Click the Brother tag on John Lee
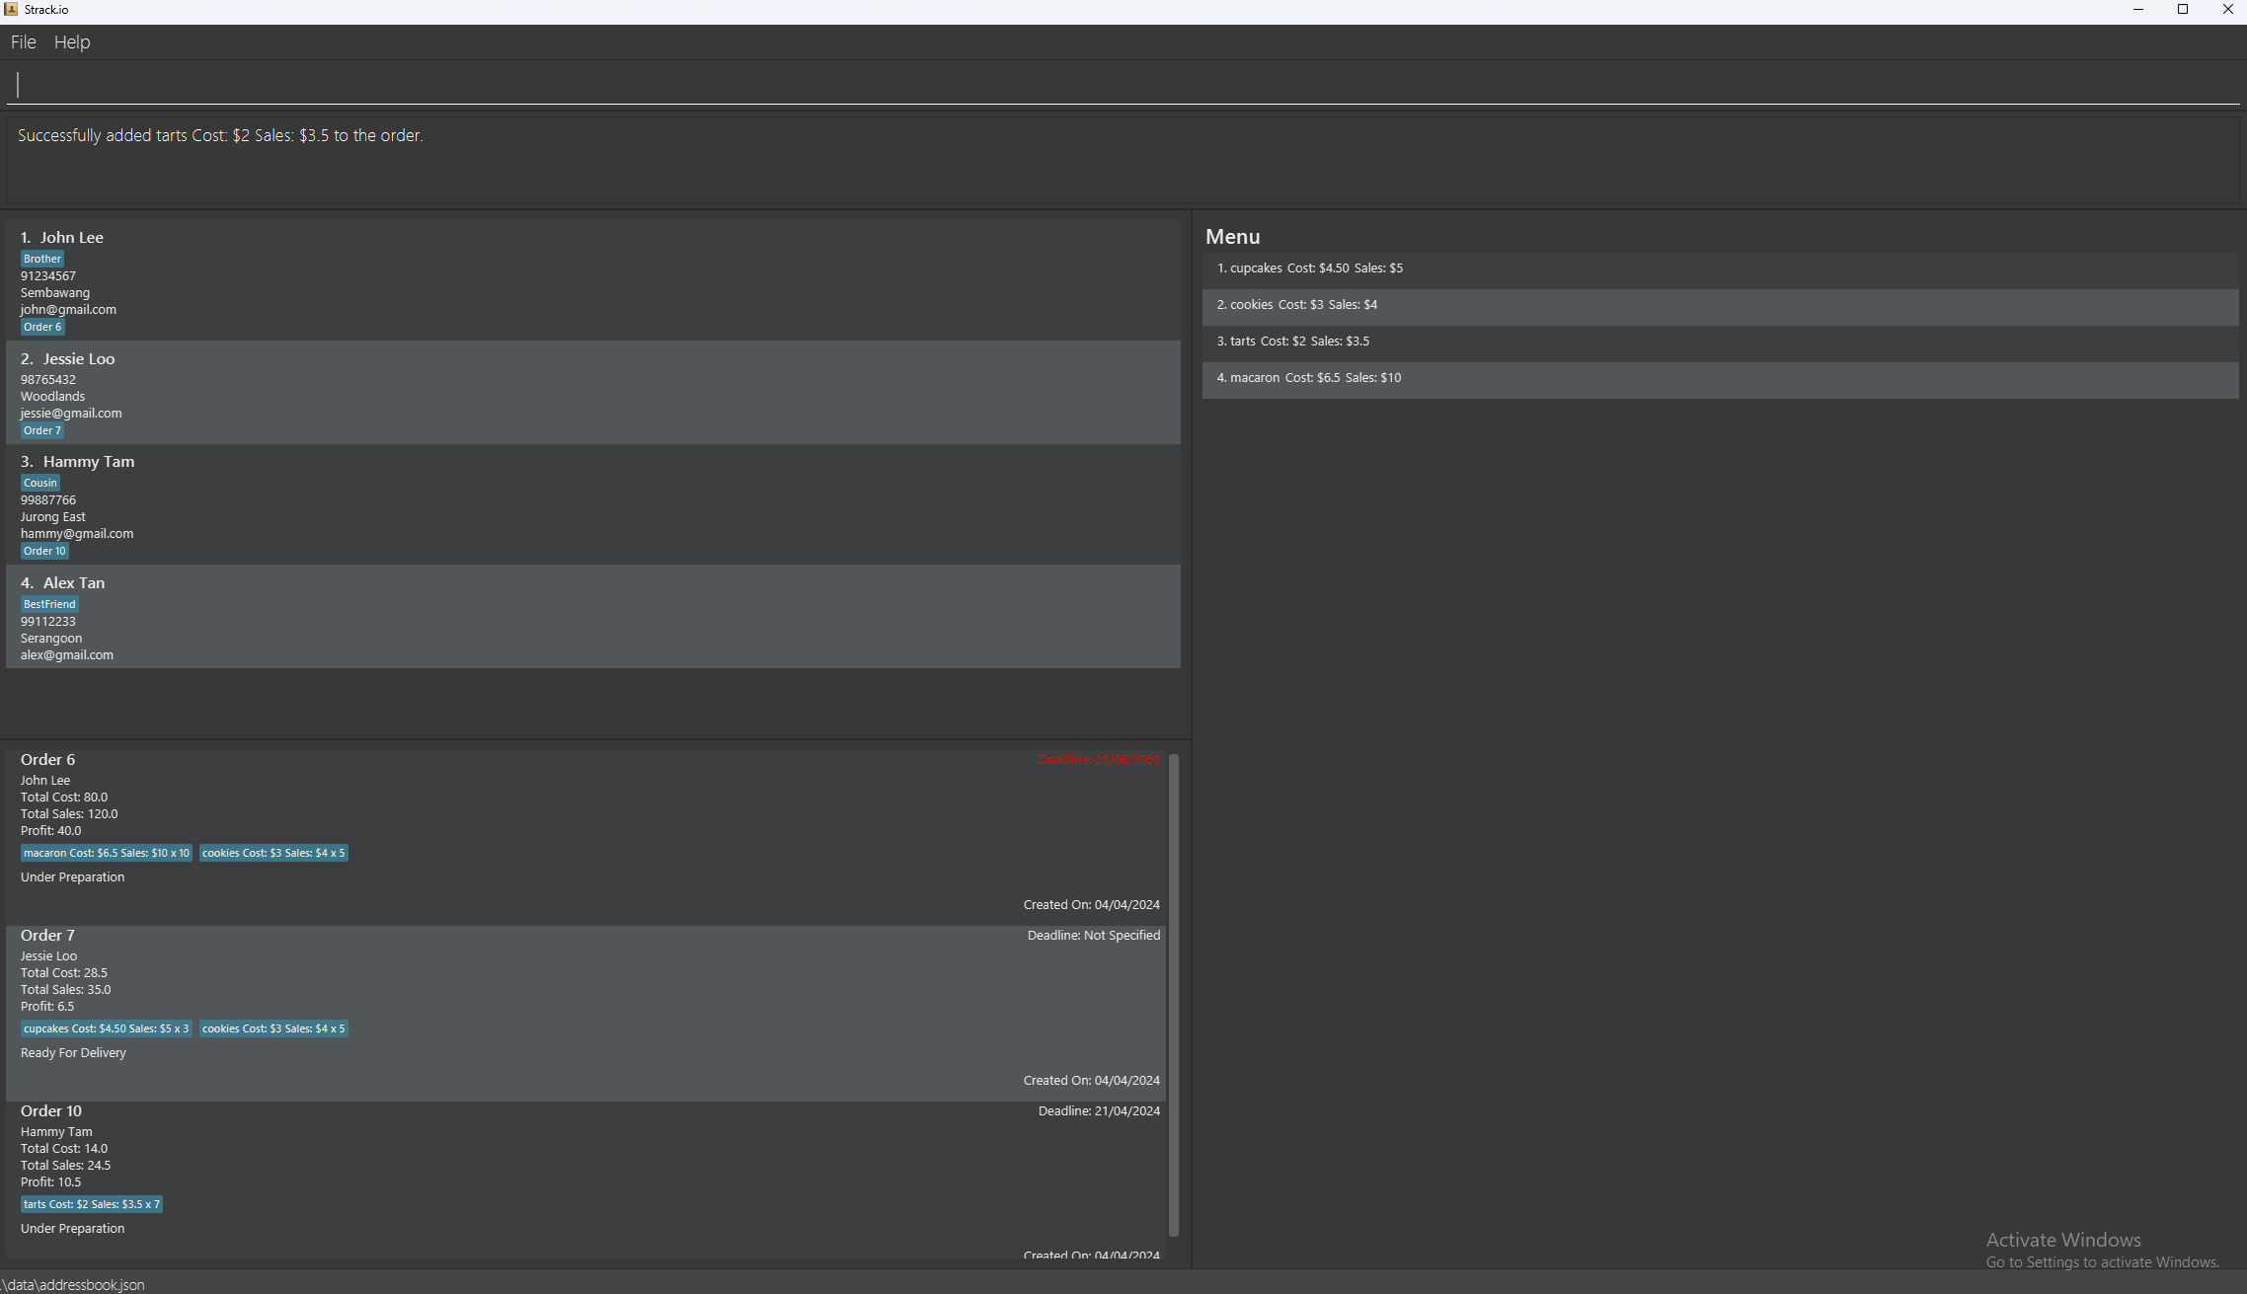The width and height of the screenshot is (2247, 1294). [x=42, y=260]
